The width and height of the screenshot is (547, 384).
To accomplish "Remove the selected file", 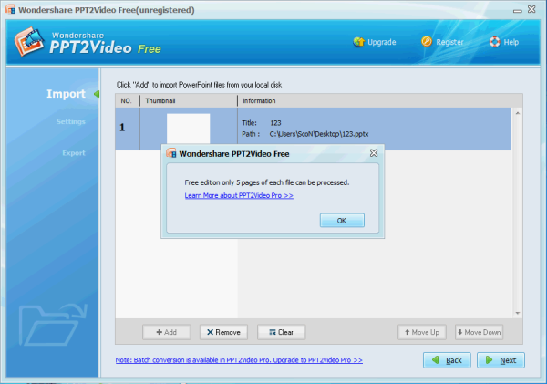I will (223, 332).
